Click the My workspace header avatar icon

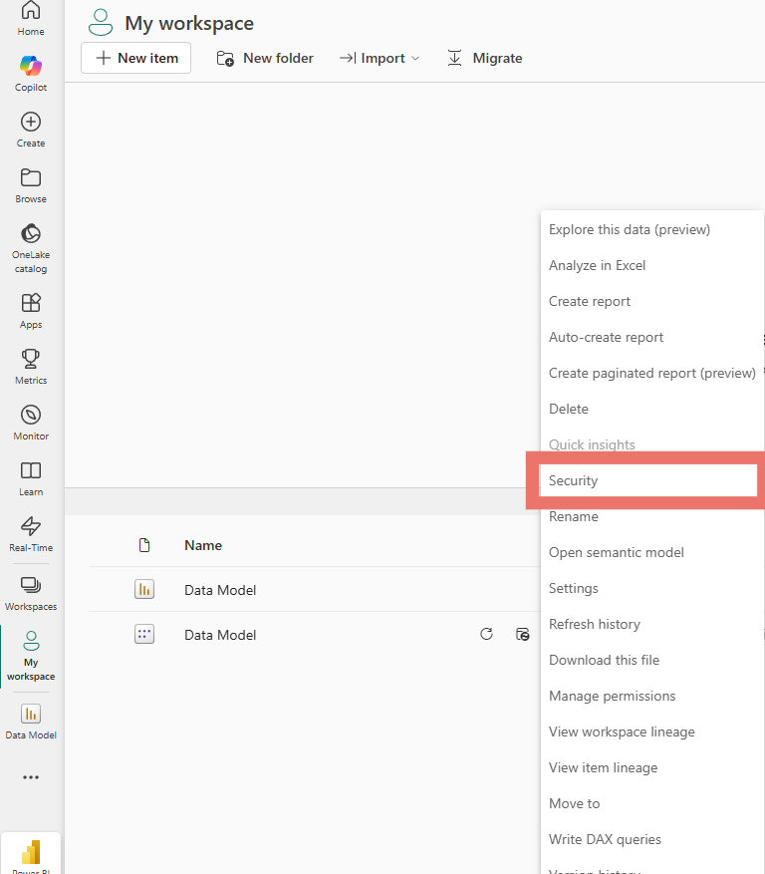point(101,23)
